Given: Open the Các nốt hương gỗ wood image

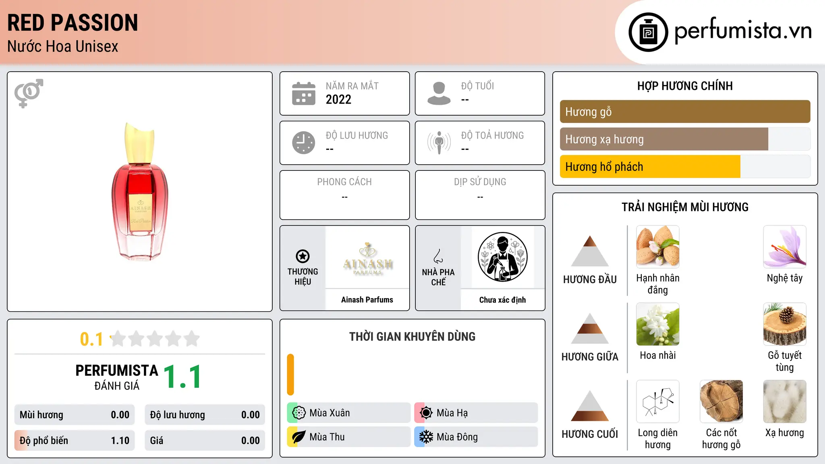Looking at the screenshot, I should click(x=721, y=402).
